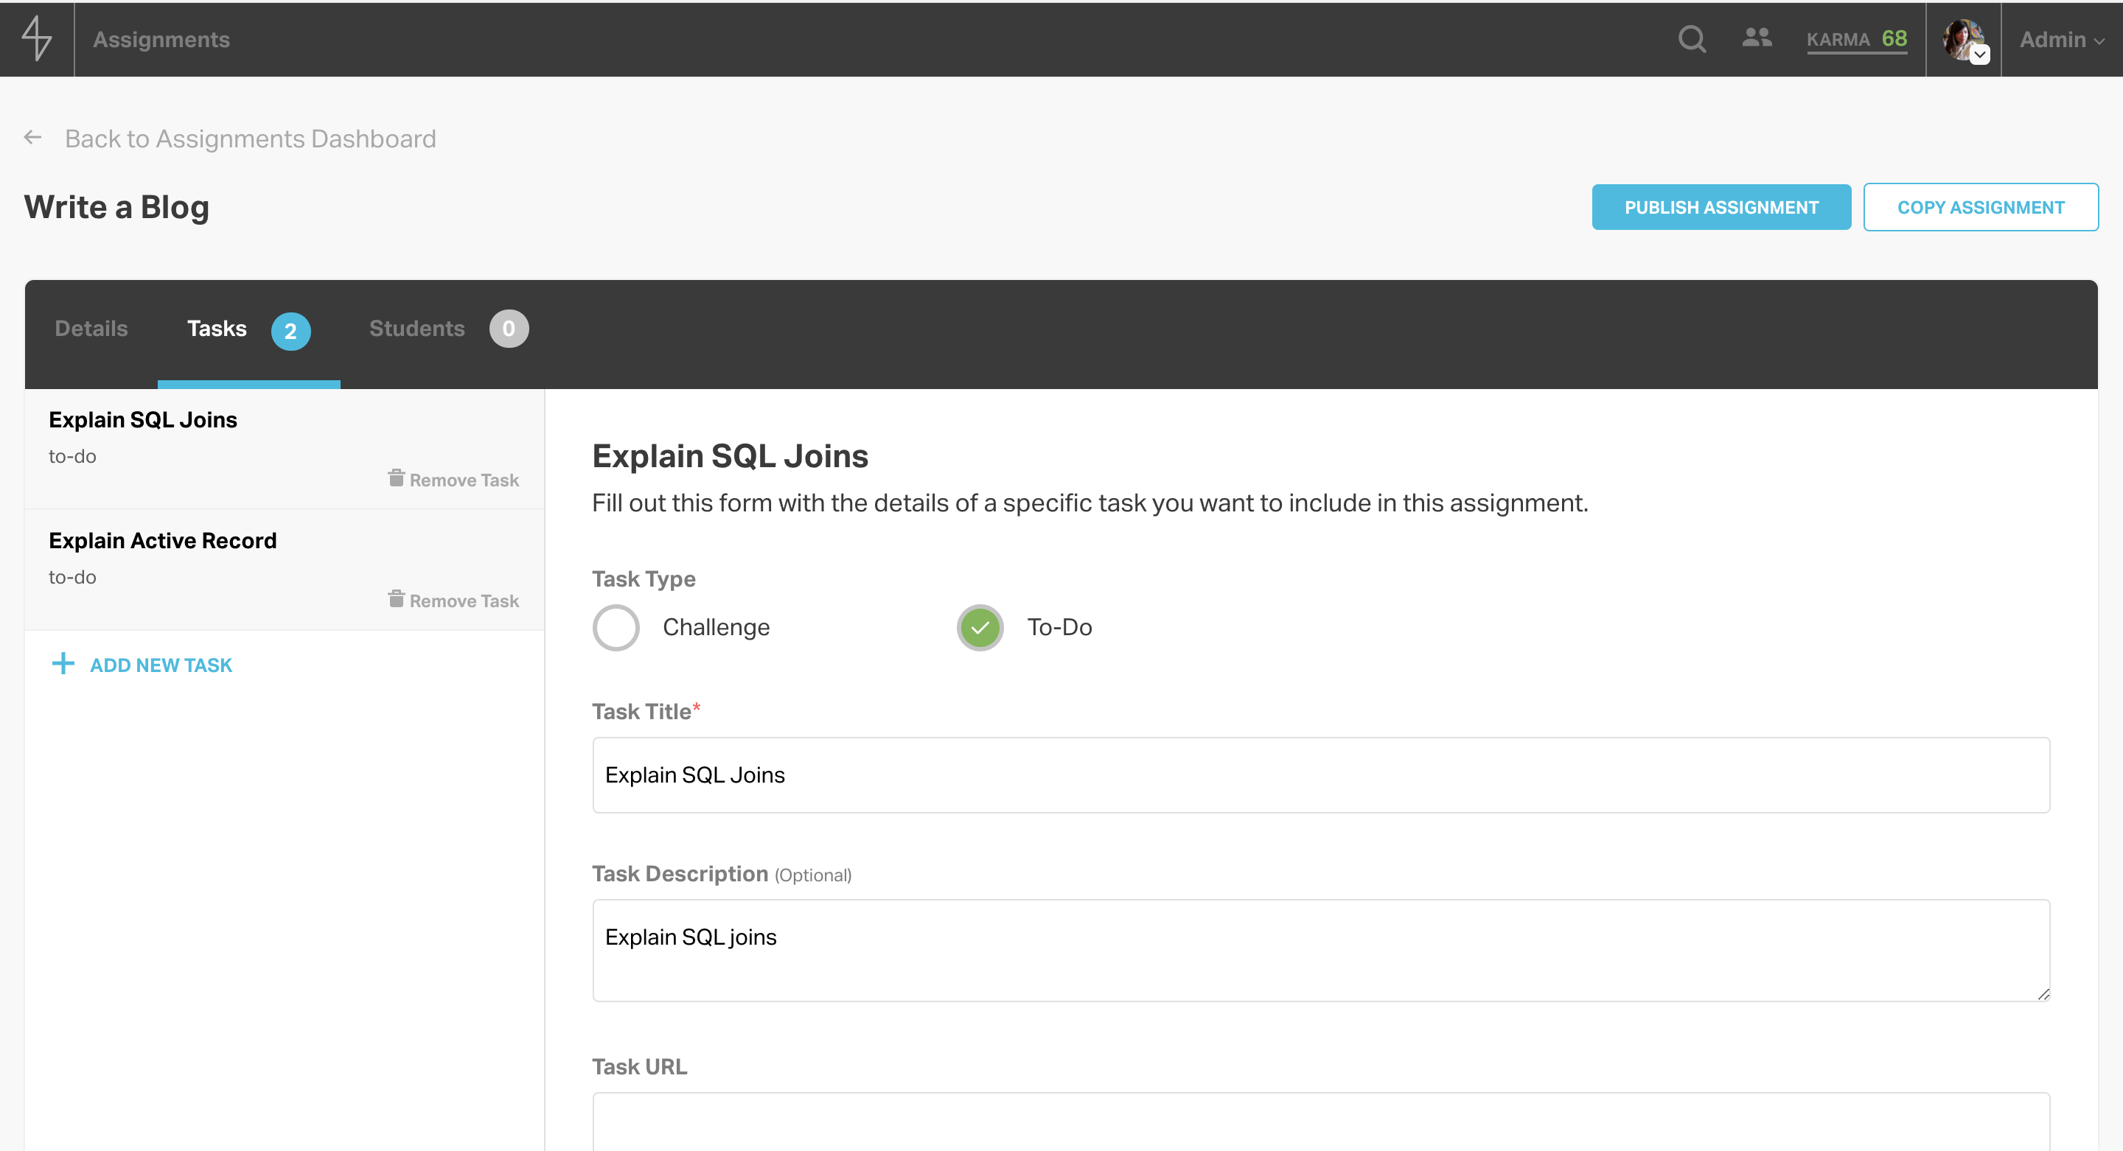Select the To-Do task type
The height and width of the screenshot is (1151, 2123).
pos(979,628)
